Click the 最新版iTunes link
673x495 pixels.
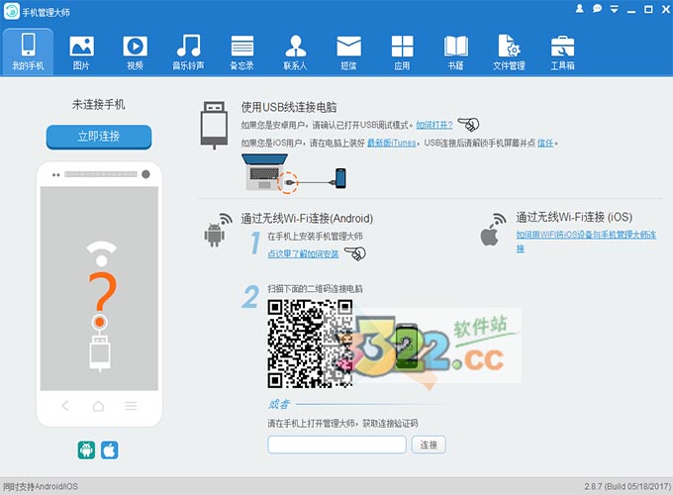point(392,143)
